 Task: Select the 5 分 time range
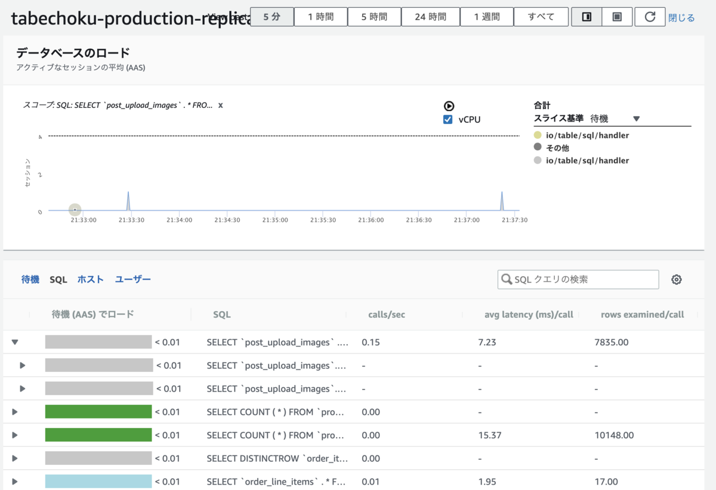271,17
